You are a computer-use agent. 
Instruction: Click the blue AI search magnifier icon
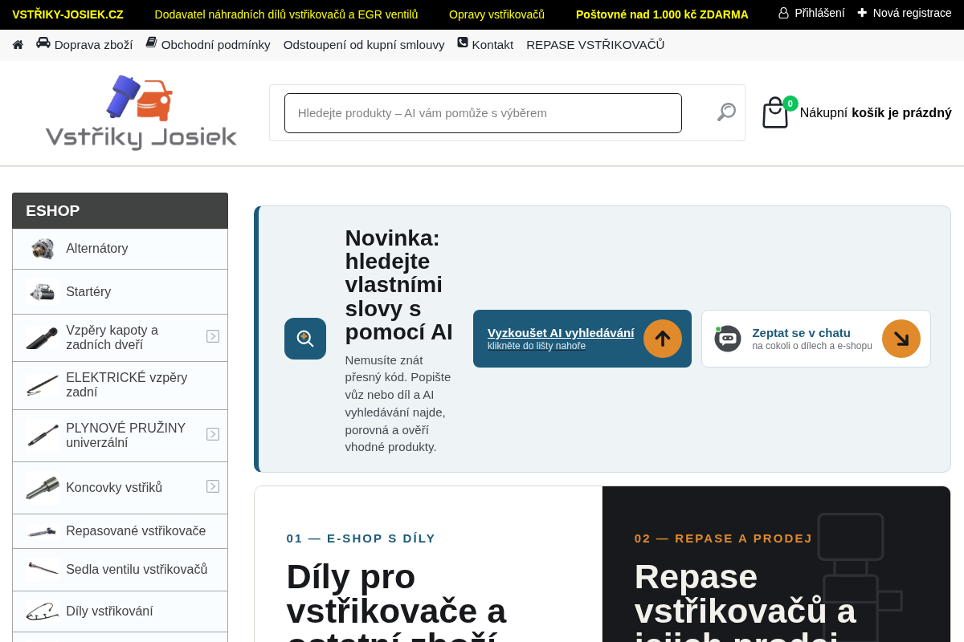click(305, 339)
